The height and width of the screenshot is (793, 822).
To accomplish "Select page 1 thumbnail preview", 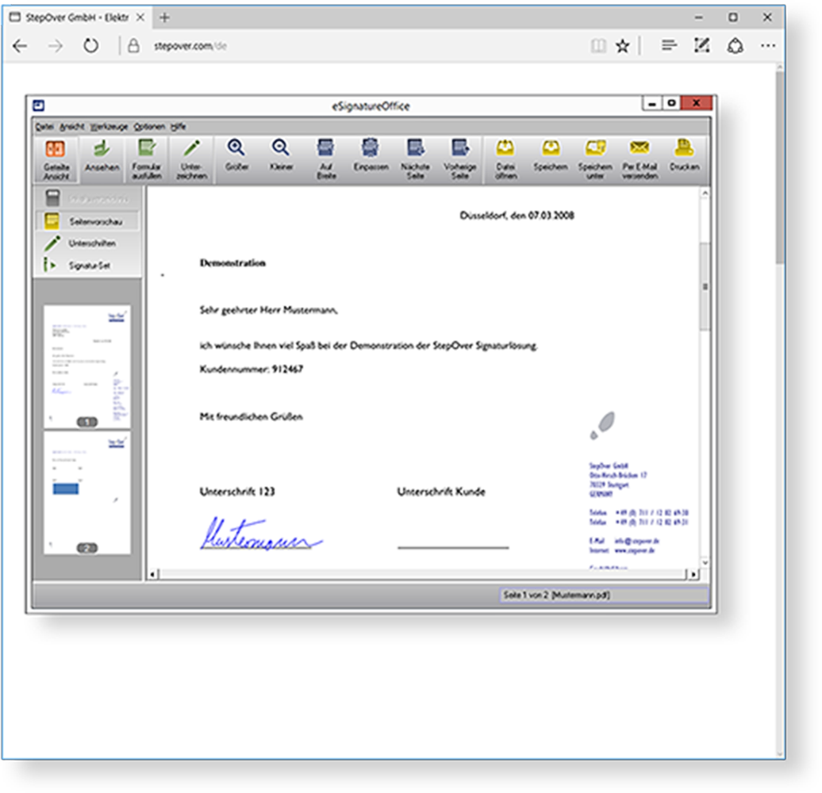I will pyautogui.click(x=87, y=366).
